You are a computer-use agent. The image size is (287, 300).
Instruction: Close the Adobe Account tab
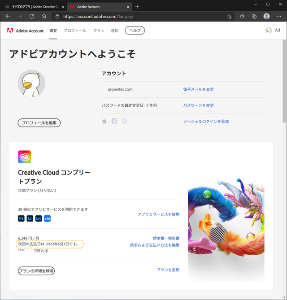pyautogui.click(x=128, y=7)
